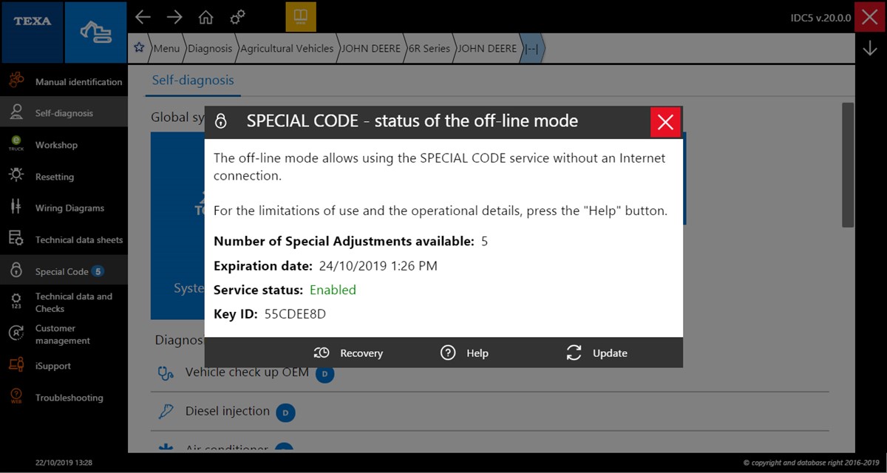The image size is (887, 473).
Task: Click the Technical data sheets icon
Action: click(x=16, y=238)
